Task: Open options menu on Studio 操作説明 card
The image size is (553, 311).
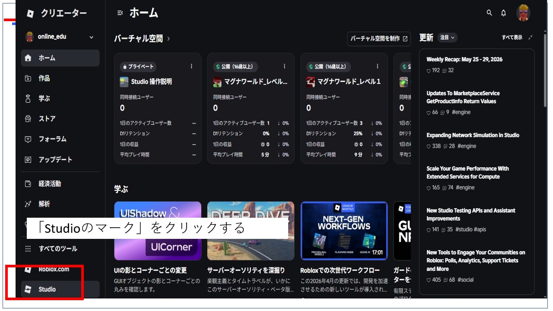Action: [x=191, y=67]
